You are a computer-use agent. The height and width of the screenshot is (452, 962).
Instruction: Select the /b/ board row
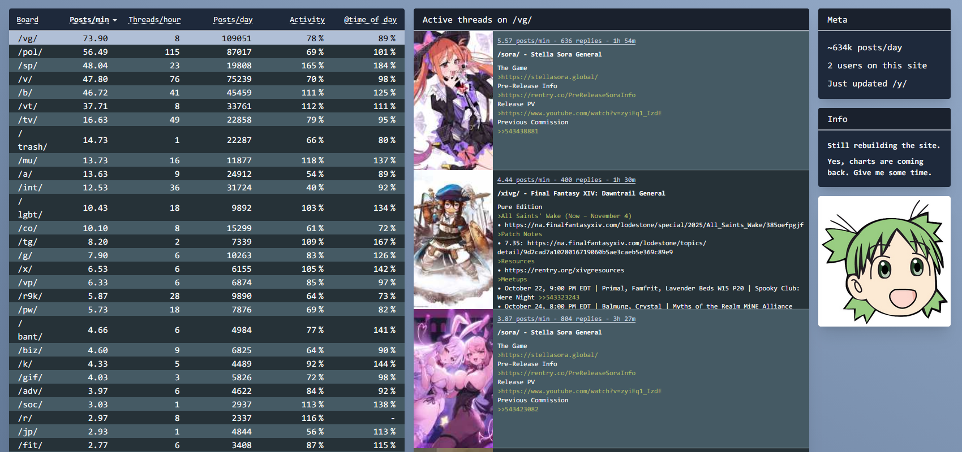click(207, 93)
